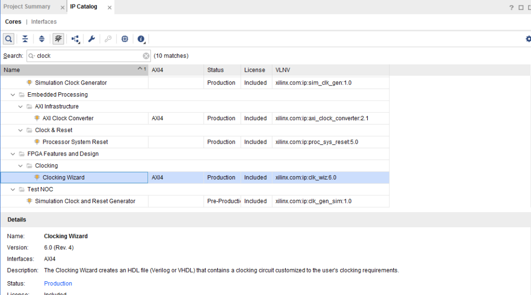Viewport: 531px width, 295px height.
Task: Click the Collapse All toolbar icon
Action: [25, 39]
